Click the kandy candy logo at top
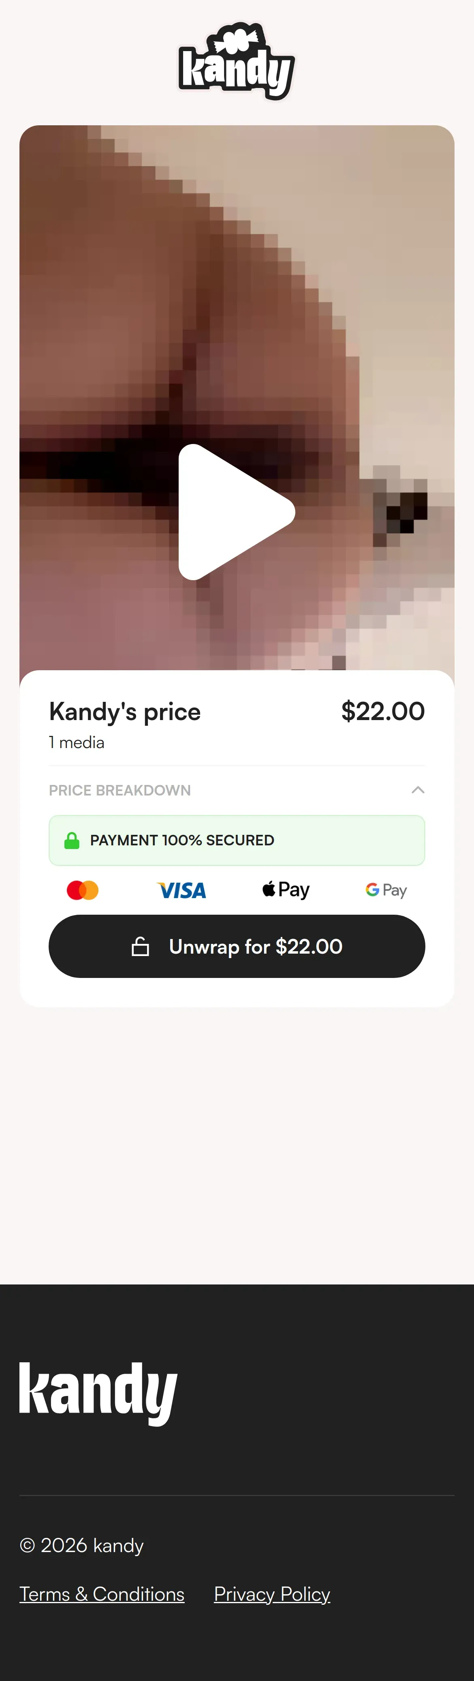The height and width of the screenshot is (1681, 474). 237,61
